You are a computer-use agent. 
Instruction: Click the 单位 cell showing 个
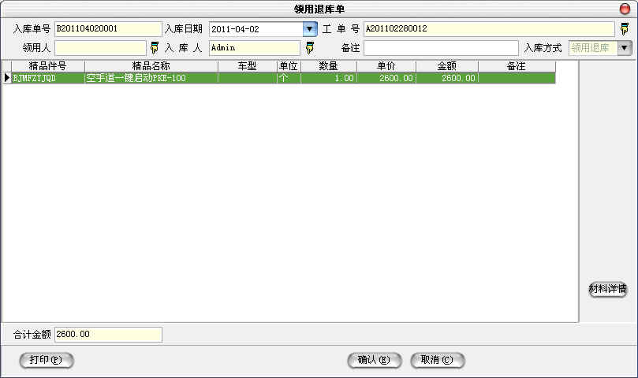[x=289, y=78]
